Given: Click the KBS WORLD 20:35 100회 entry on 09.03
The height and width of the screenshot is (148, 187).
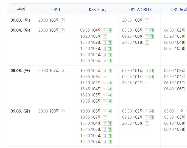Looking at the screenshot, I should coord(133,20).
